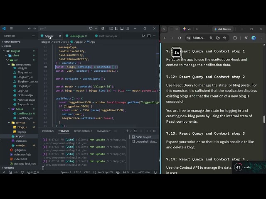Change indentation via Spaces: 2 status item
Viewport: 266px width, 199px height.
coord(66,172)
